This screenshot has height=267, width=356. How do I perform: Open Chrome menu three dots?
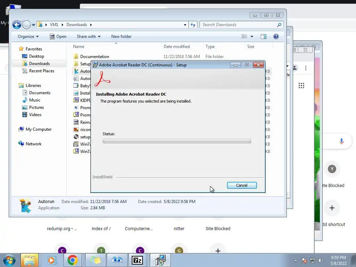(306, 68)
